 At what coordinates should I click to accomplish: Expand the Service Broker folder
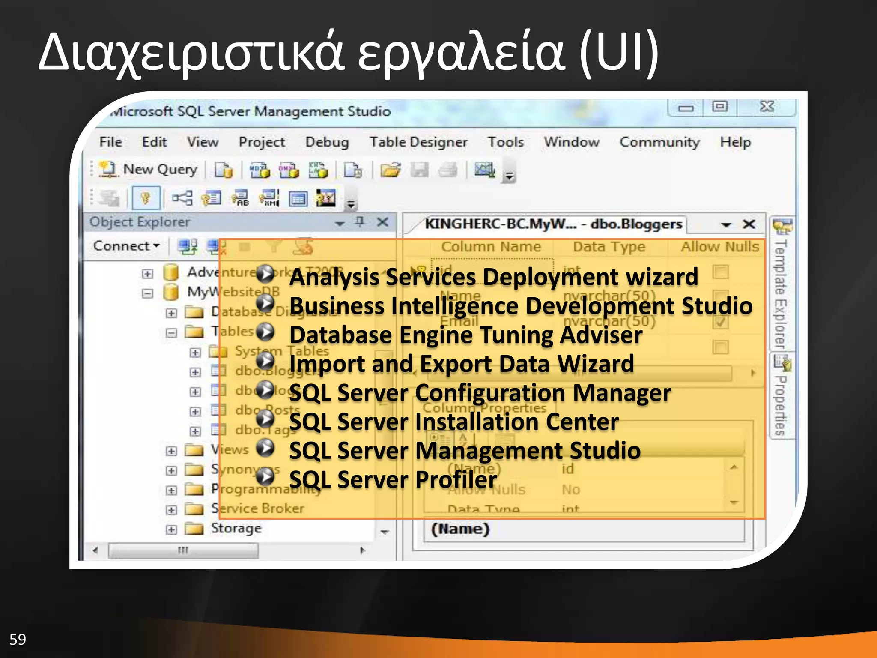(171, 510)
